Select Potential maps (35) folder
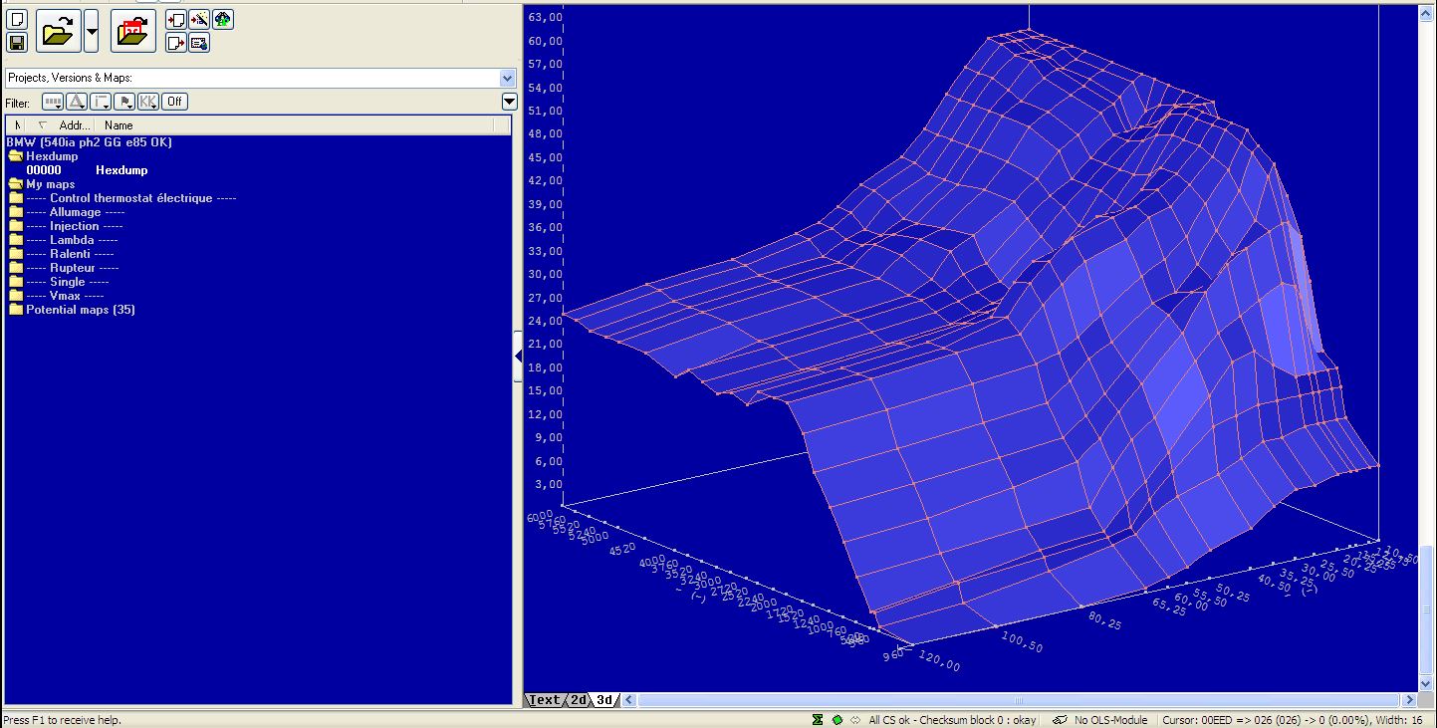This screenshot has width=1437, height=728. click(80, 310)
